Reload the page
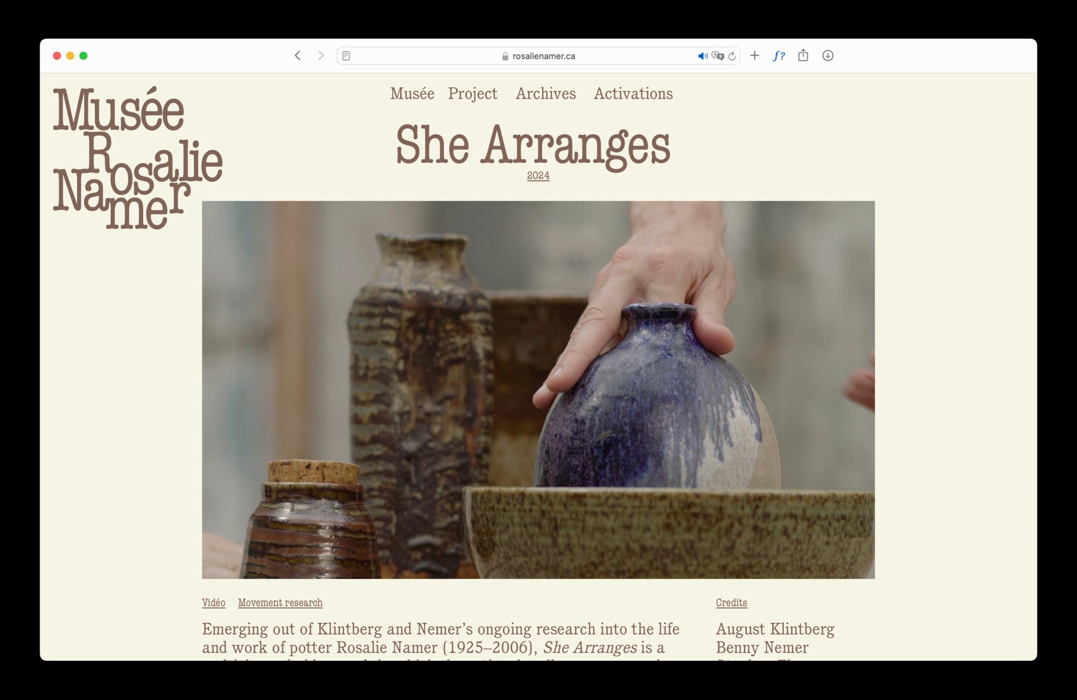Viewport: 1077px width, 700px height. [732, 56]
